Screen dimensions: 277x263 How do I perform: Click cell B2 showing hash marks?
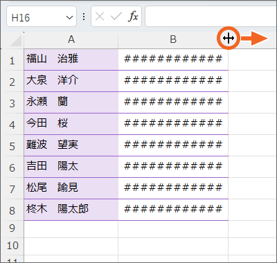coord(173,81)
